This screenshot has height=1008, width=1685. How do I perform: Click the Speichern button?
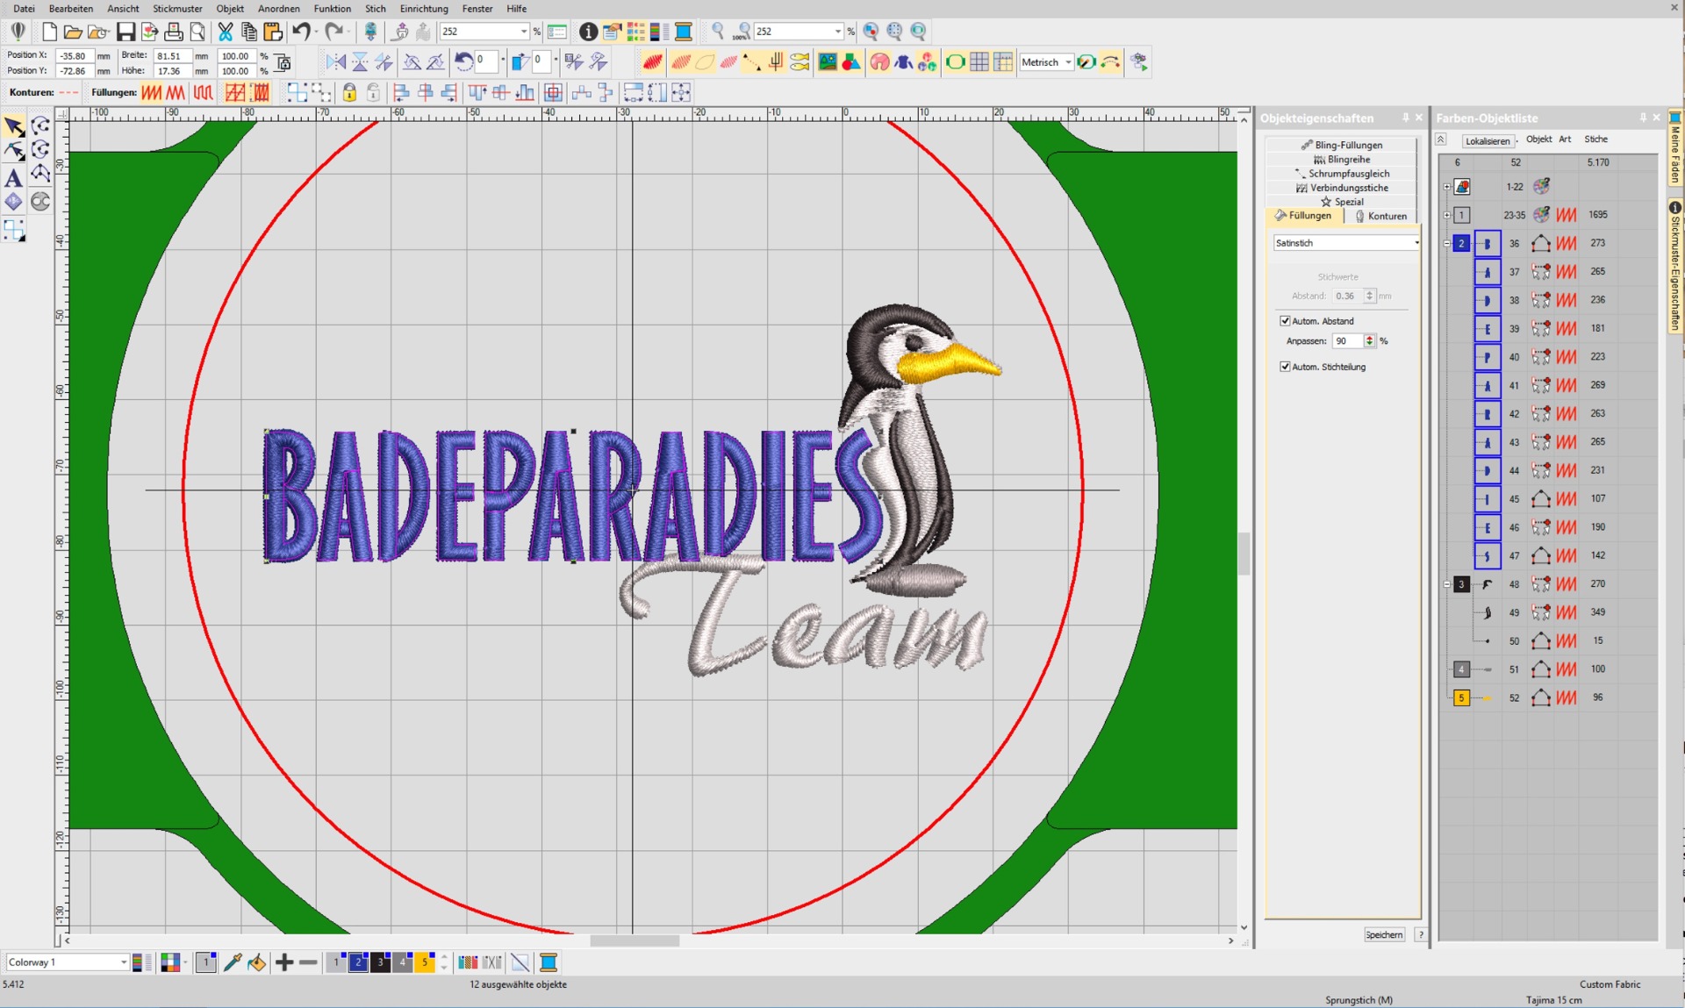[1383, 934]
